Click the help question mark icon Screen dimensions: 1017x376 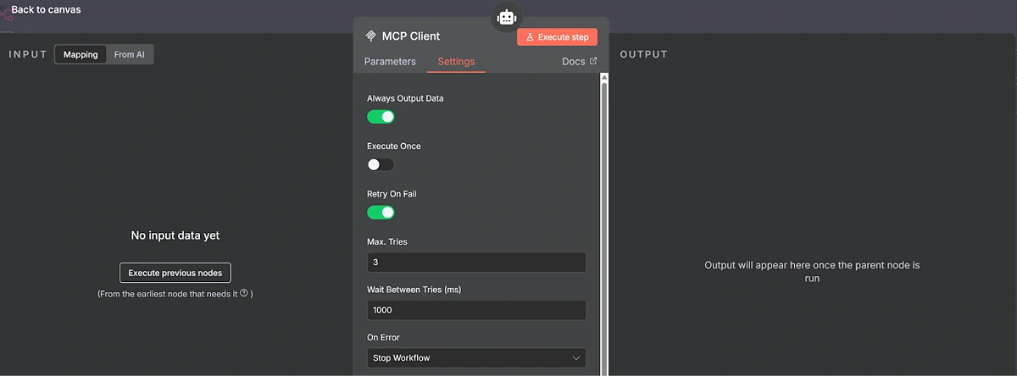pyautogui.click(x=244, y=293)
